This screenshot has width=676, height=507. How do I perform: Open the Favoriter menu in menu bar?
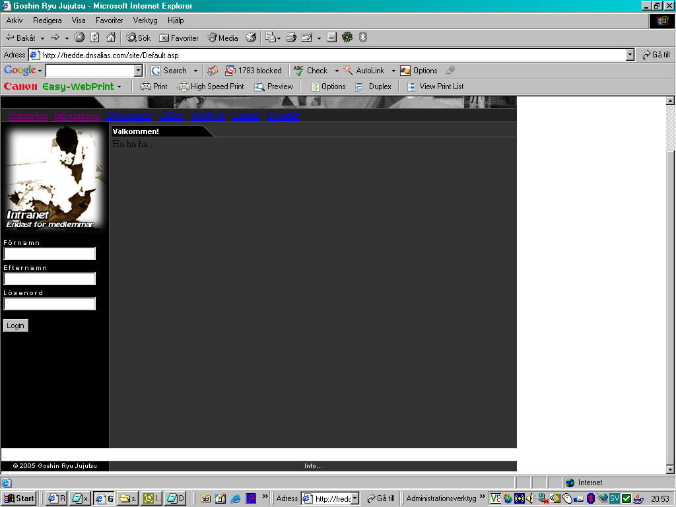pos(109,20)
